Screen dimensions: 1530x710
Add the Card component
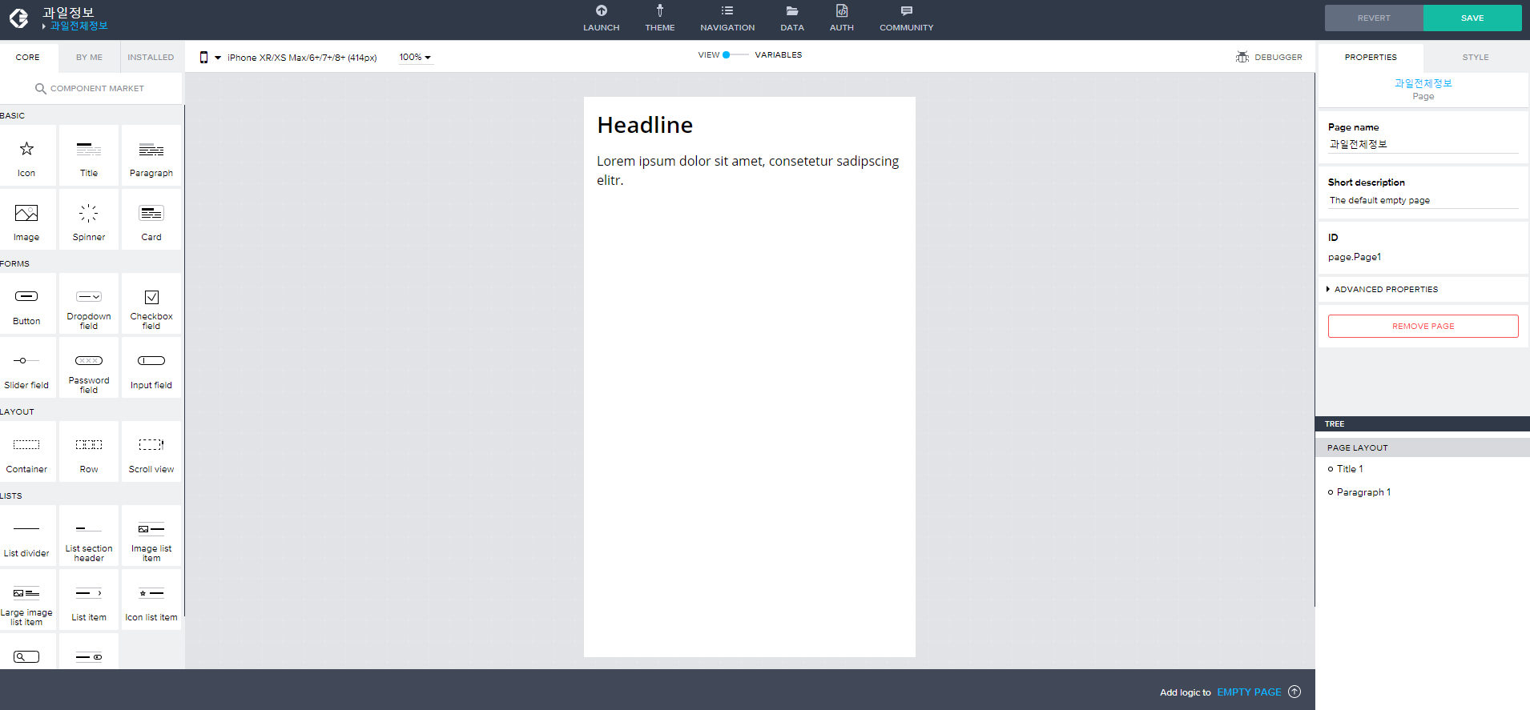click(x=151, y=220)
